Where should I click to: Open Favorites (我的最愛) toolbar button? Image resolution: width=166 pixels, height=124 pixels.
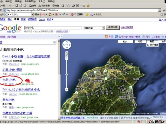(44, 6)
